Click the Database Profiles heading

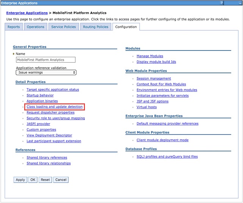(x=141, y=149)
